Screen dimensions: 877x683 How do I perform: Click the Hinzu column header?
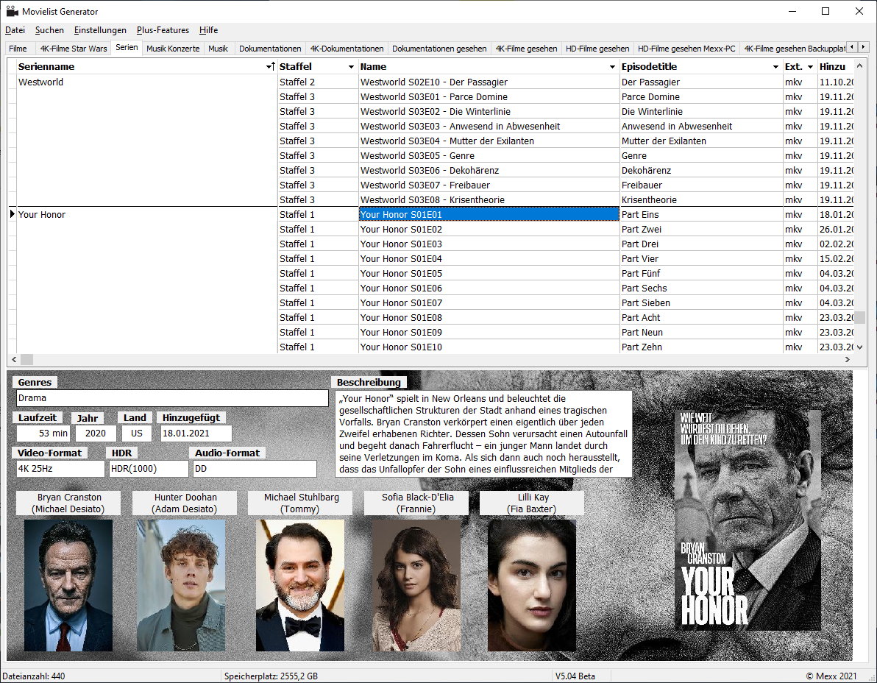tap(836, 66)
